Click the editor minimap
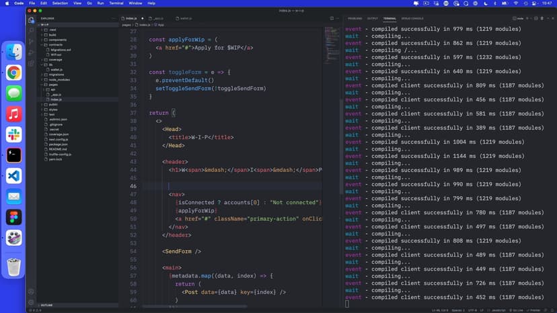Image resolution: width=557 pixels, height=313 pixels. click(331, 40)
